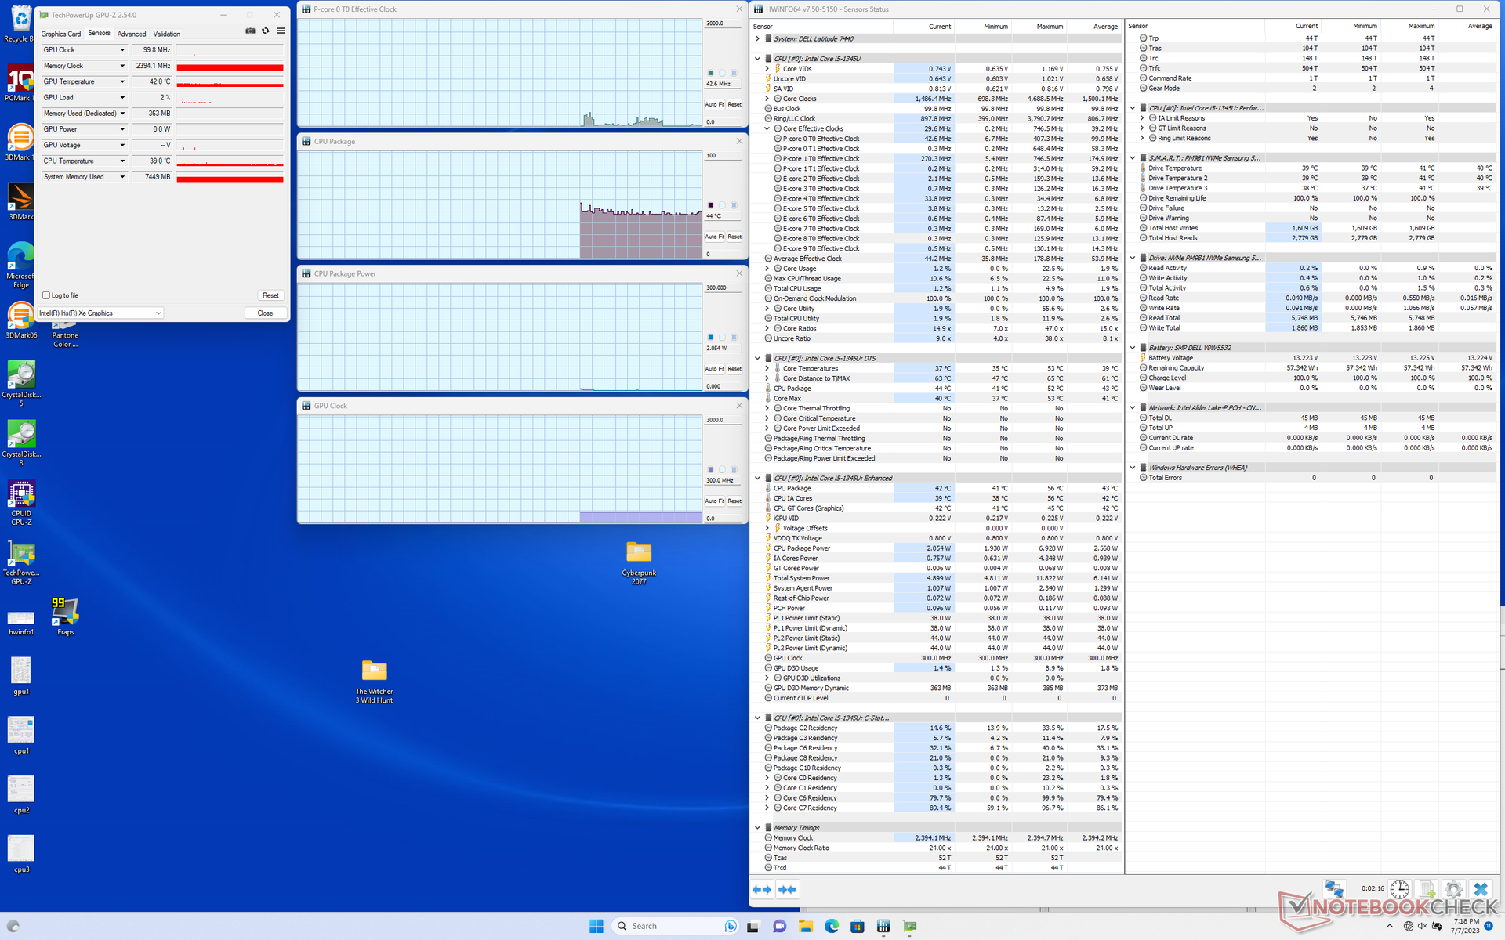
Task: Click HWiNFO collapse columns arrows icon
Action: tap(787, 889)
